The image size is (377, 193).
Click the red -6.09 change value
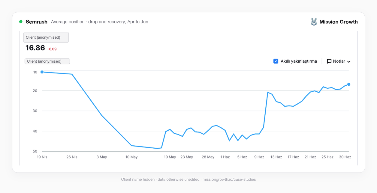point(52,49)
